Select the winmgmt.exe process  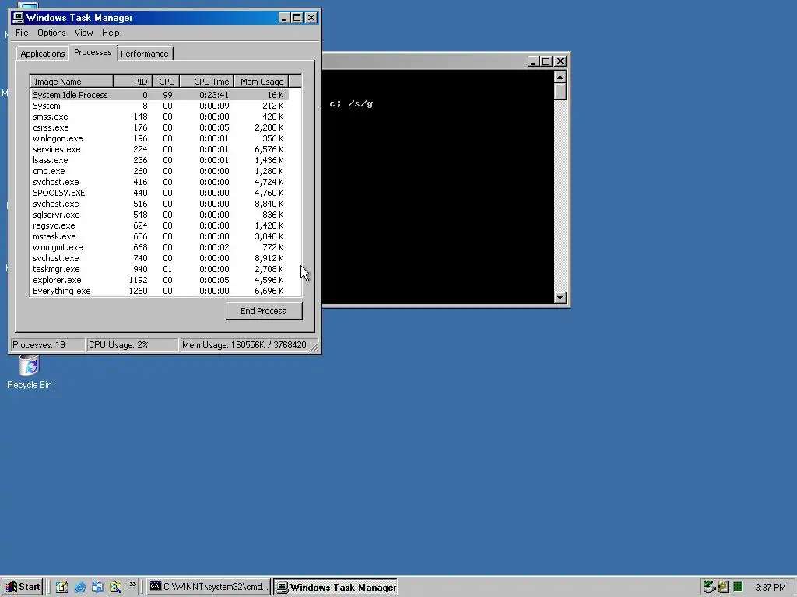(x=159, y=248)
